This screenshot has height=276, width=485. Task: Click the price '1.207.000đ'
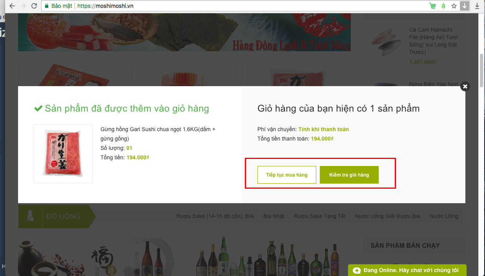(423, 62)
